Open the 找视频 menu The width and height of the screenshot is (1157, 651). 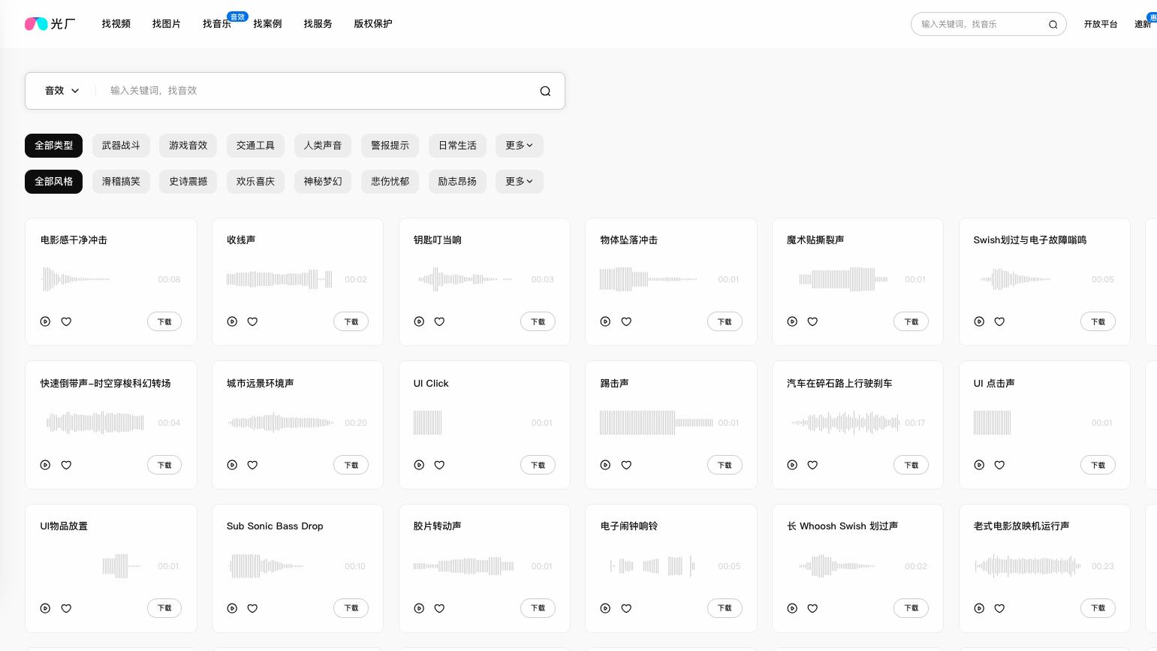(x=116, y=24)
